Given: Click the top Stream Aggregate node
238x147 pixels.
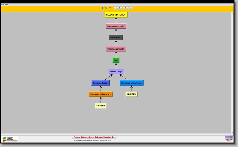Looking at the screenshot, I should coord(116,26).
